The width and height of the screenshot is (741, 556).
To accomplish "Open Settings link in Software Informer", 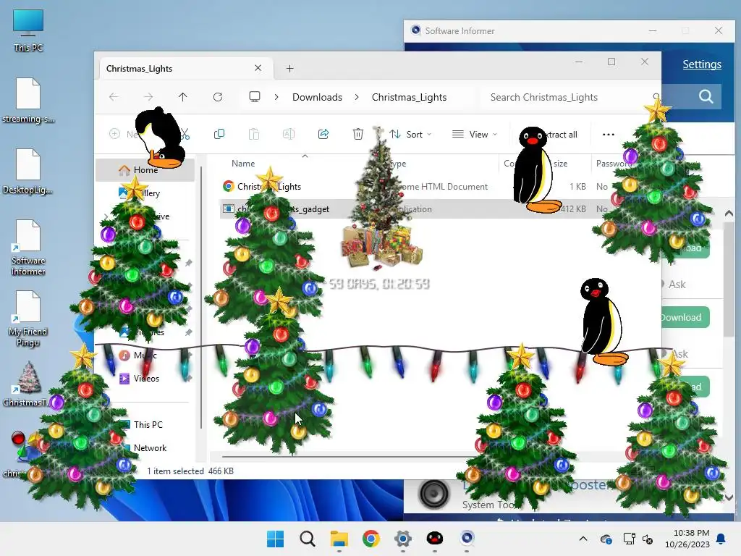I will [702, 64].
